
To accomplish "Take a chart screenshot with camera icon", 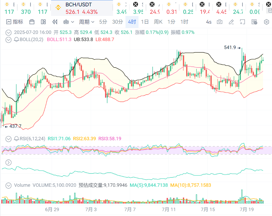I will 220,22.
